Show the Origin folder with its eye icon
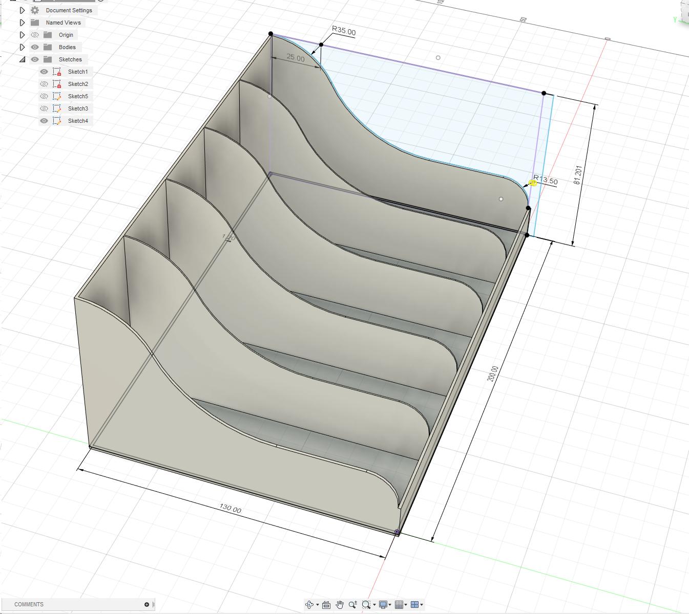689x614 pixels. coord(35,35)
